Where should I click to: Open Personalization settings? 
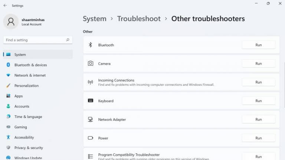coord(26,86)
